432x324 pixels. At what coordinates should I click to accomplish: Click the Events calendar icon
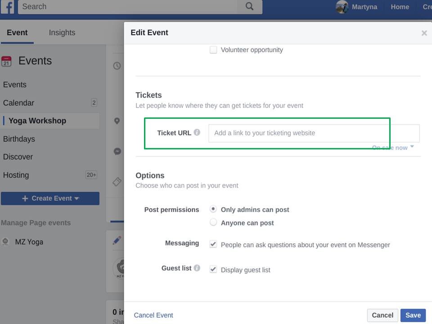[x=6, y=61]
